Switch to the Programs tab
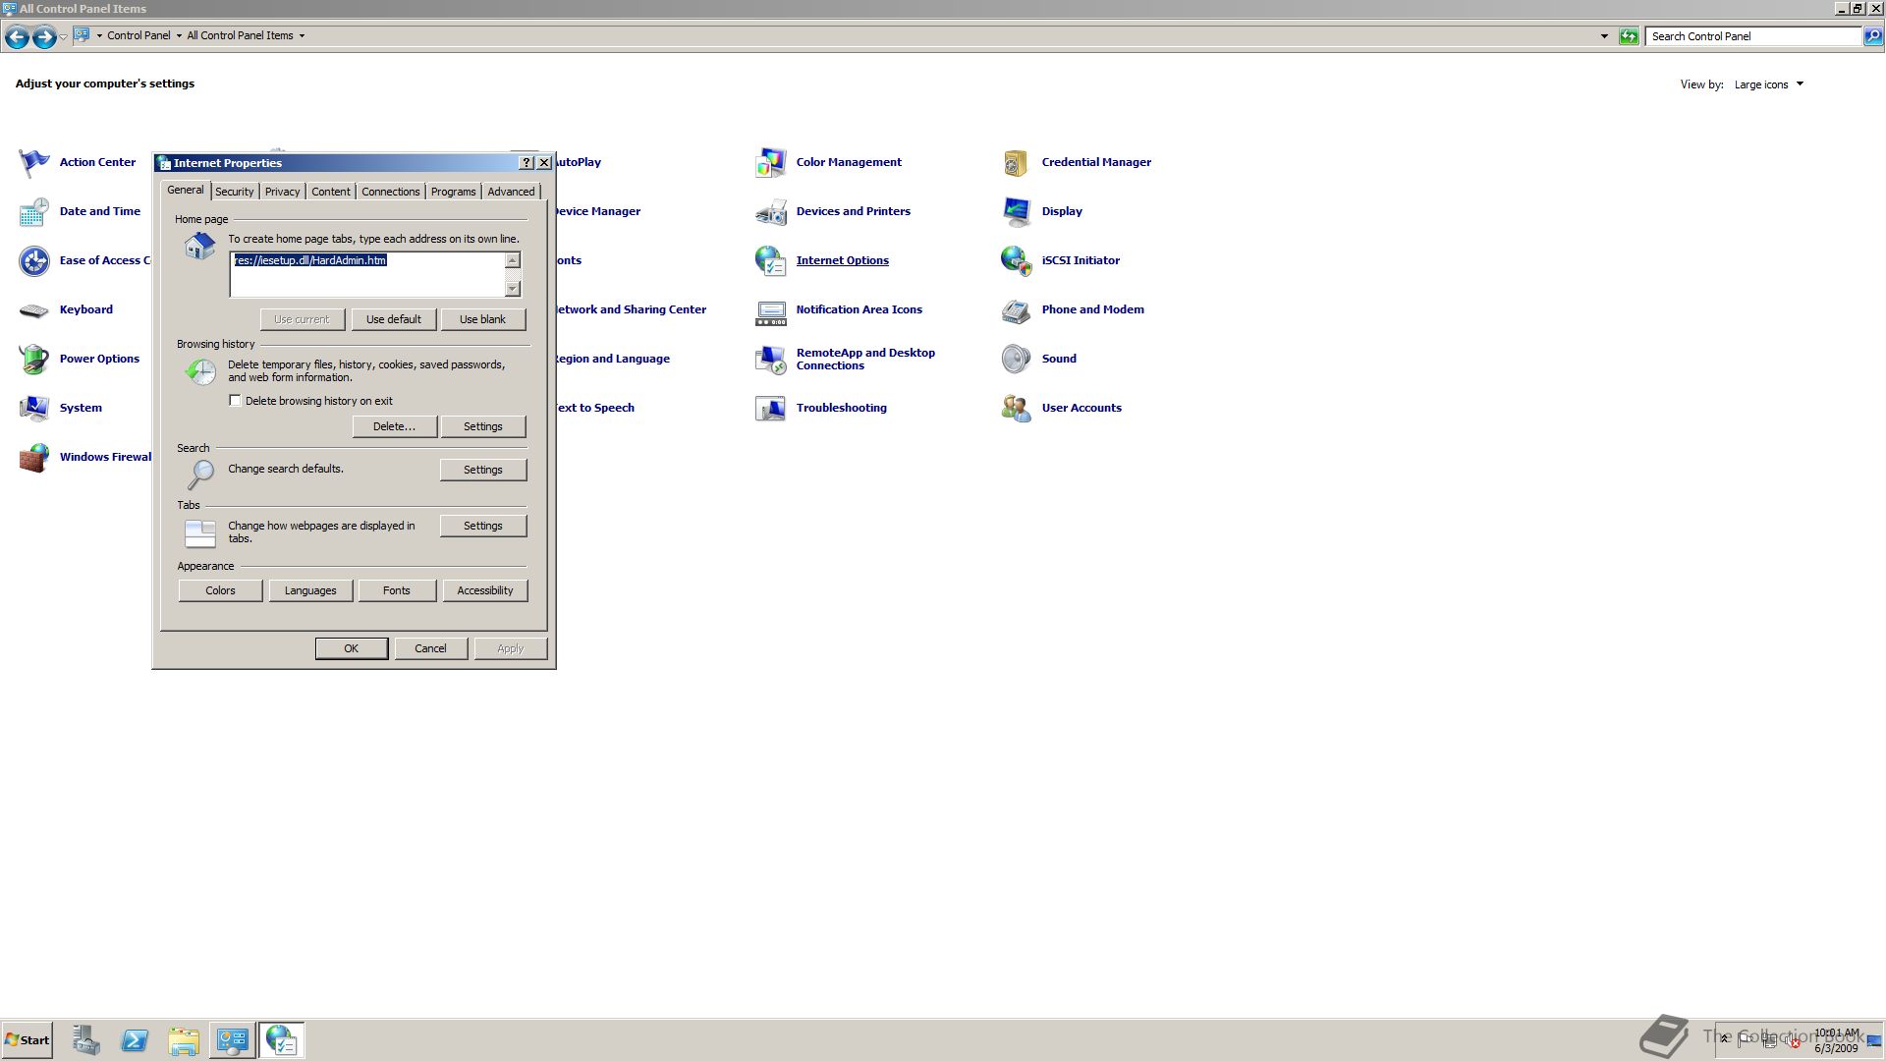The image size is (1886, 1061). pyautogui.click(x=453, y=192)
